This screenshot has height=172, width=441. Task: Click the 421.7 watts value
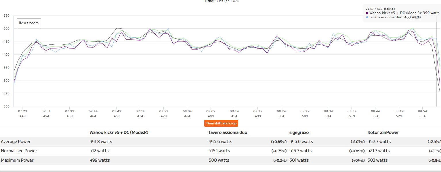(378, 151)
